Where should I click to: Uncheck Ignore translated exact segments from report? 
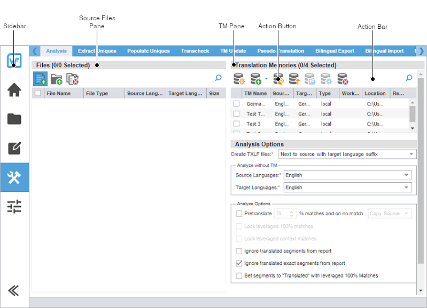[239, 263]
